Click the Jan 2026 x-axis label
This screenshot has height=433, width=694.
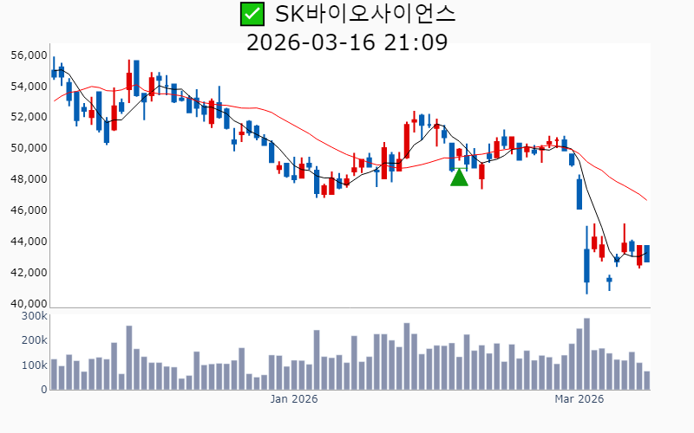click(294, 399)
